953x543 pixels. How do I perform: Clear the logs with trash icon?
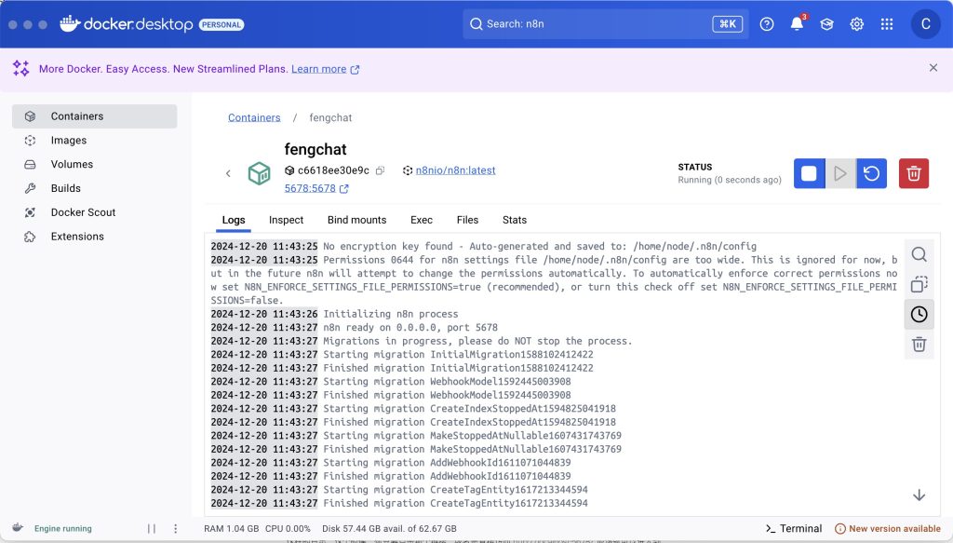point(919,345)
